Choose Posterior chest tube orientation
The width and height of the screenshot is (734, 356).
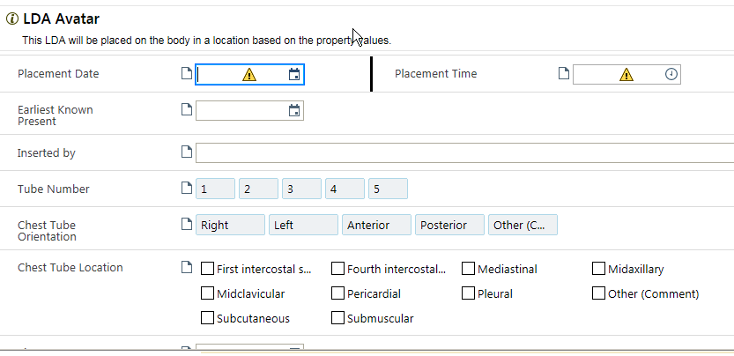coord(450,225)
